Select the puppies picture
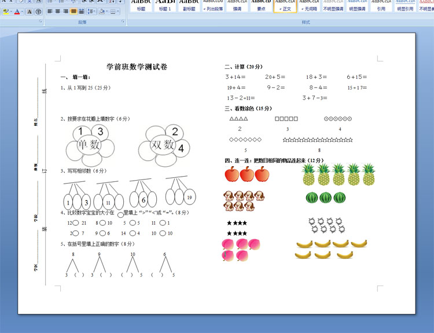434x333 pixels. (244, 201)
